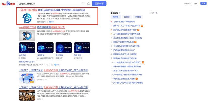Image resolution: width=208 pixels, height=101 pixels.
Task: Open hot topic 苏炳添晒雷军送的小米SU7
Action: tap(124, 50)
